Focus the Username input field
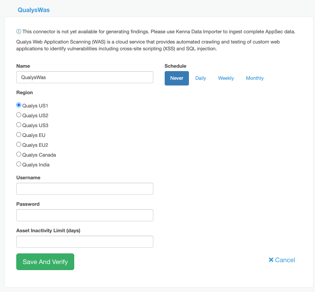The width and height of the screenshot is (315, 292). pos(84,188)
